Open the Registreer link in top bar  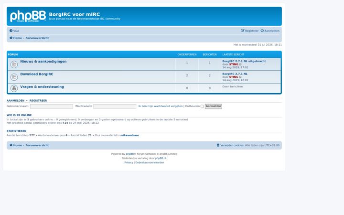pyautogui.click(x=250, y=31)
